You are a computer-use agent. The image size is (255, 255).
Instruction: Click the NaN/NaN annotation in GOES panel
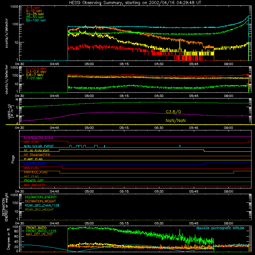(176, 120)
